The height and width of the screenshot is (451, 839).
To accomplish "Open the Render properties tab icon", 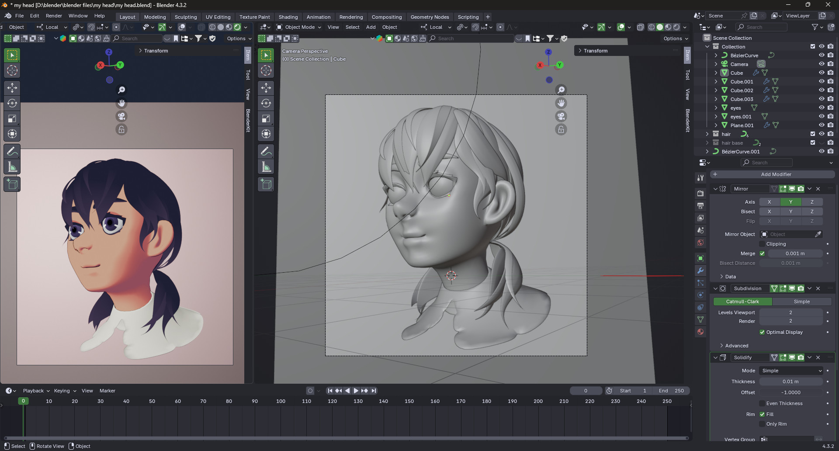I will click(700, 193).
